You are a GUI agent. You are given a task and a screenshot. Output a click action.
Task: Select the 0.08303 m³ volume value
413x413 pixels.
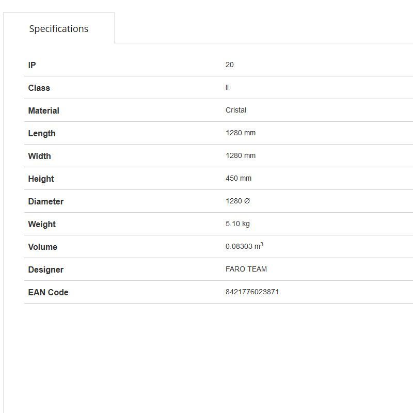click(244, 246)
